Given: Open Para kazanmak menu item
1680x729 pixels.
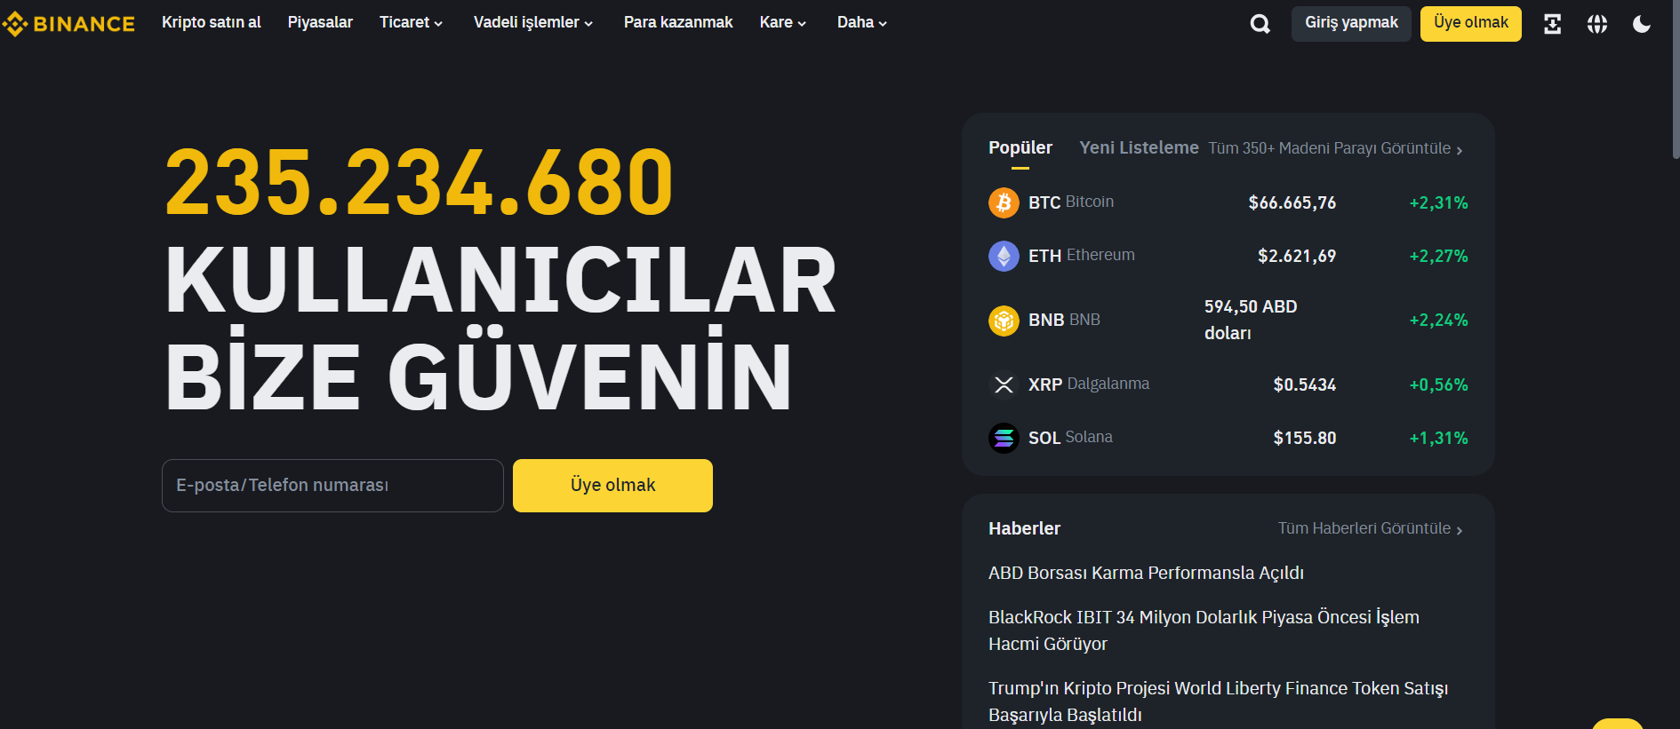Looking at the screenshot, I should pos(678,22).
